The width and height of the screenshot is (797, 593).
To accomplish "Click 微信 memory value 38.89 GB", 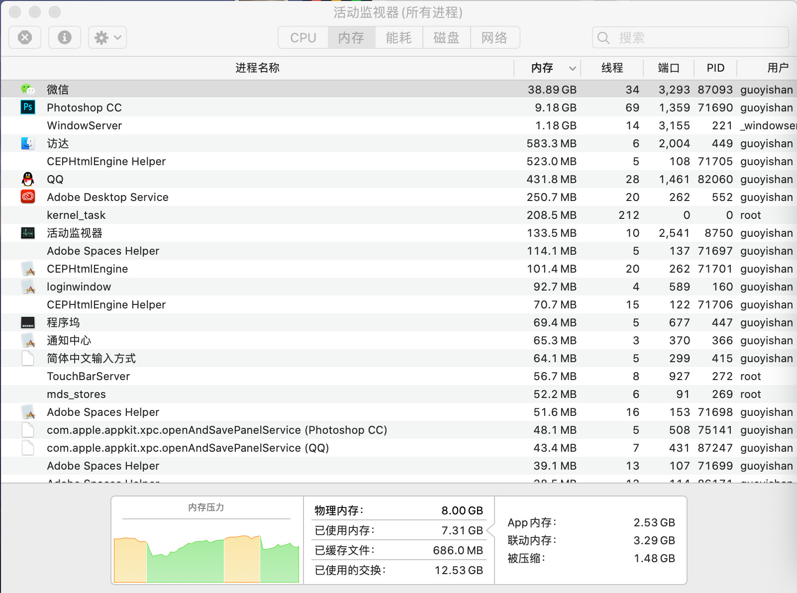I will [x=552, y=90].
